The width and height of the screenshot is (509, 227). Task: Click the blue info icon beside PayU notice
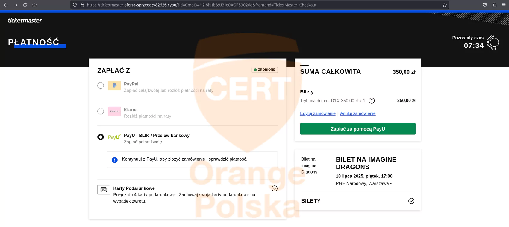(115, 160)
